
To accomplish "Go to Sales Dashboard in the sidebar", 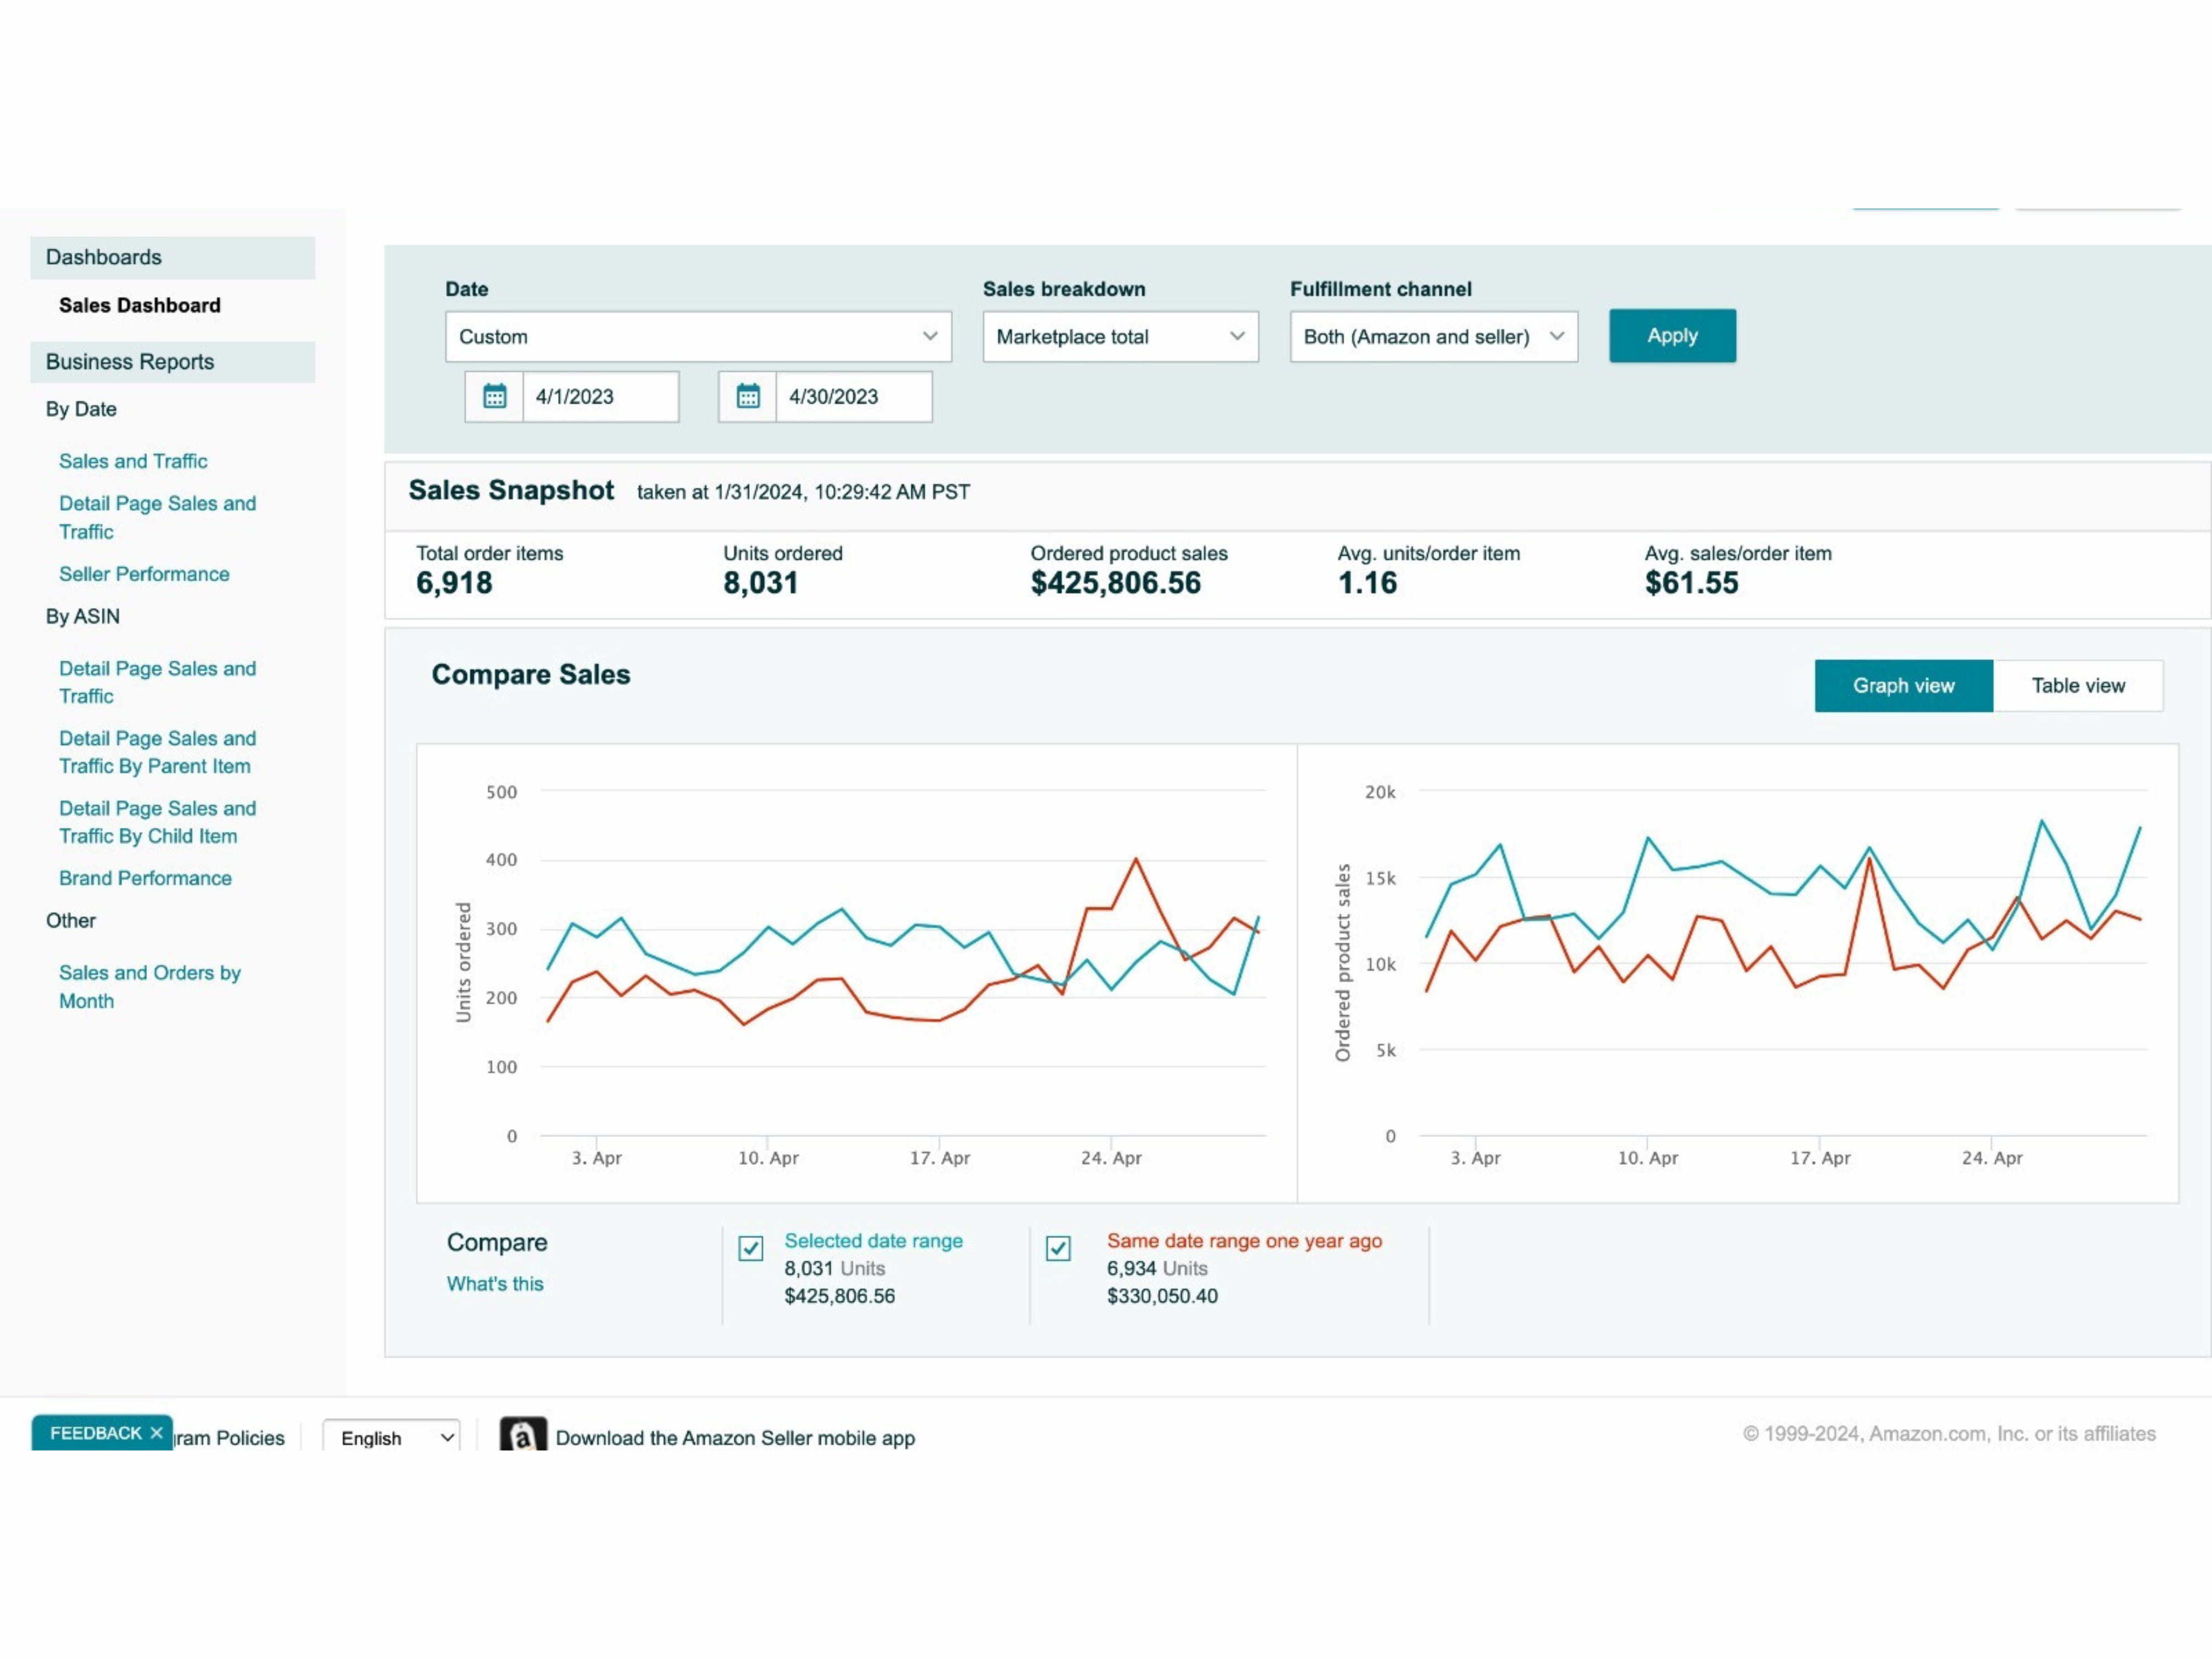I will click(x=139, y=305).
